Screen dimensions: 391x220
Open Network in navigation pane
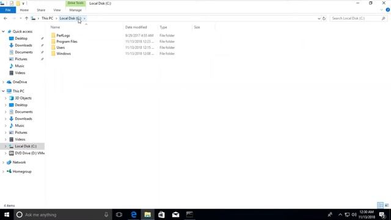point(19,163)
